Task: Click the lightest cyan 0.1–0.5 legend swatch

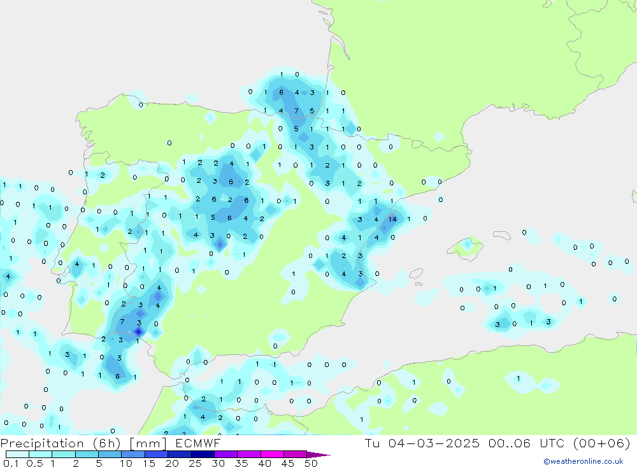Action: [17, 454]
